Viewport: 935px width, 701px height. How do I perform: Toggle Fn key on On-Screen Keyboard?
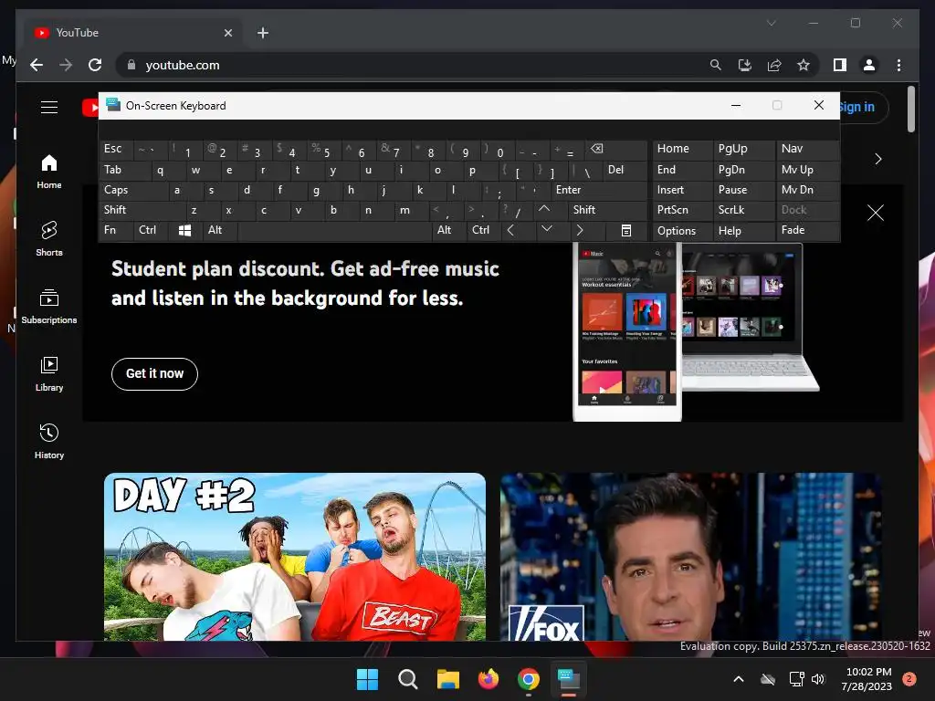click(116, 230)
